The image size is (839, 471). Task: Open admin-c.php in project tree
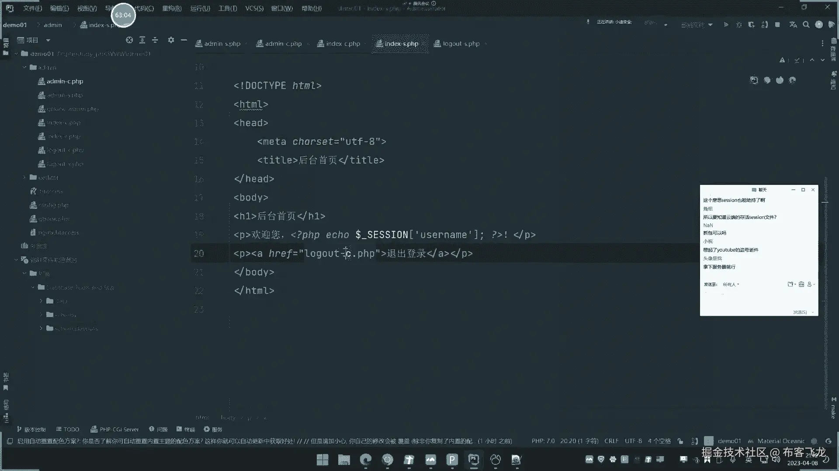pyautogui.click(x=65, y=82)
